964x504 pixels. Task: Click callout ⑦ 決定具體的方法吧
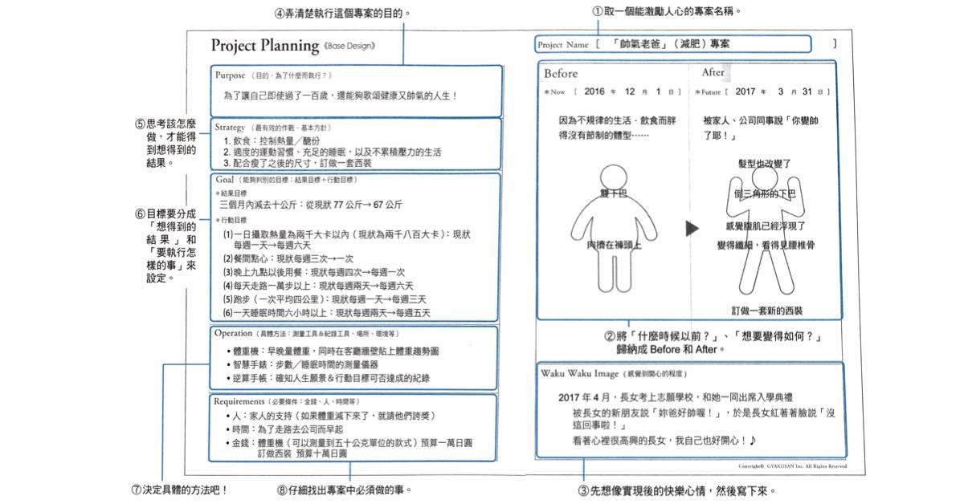click(x=178, y=490)
